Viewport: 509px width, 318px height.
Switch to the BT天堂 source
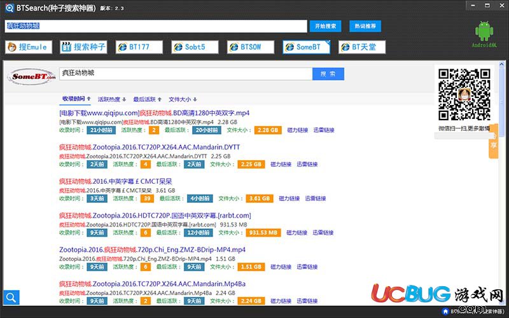click(362, 47)
